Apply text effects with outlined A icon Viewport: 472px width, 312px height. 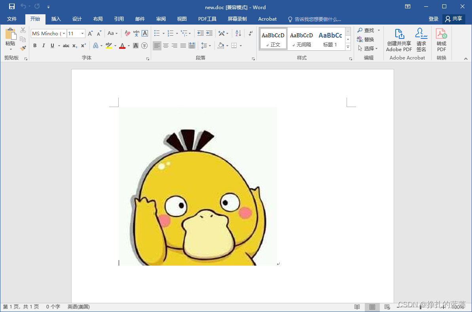(x=95, y=46)
